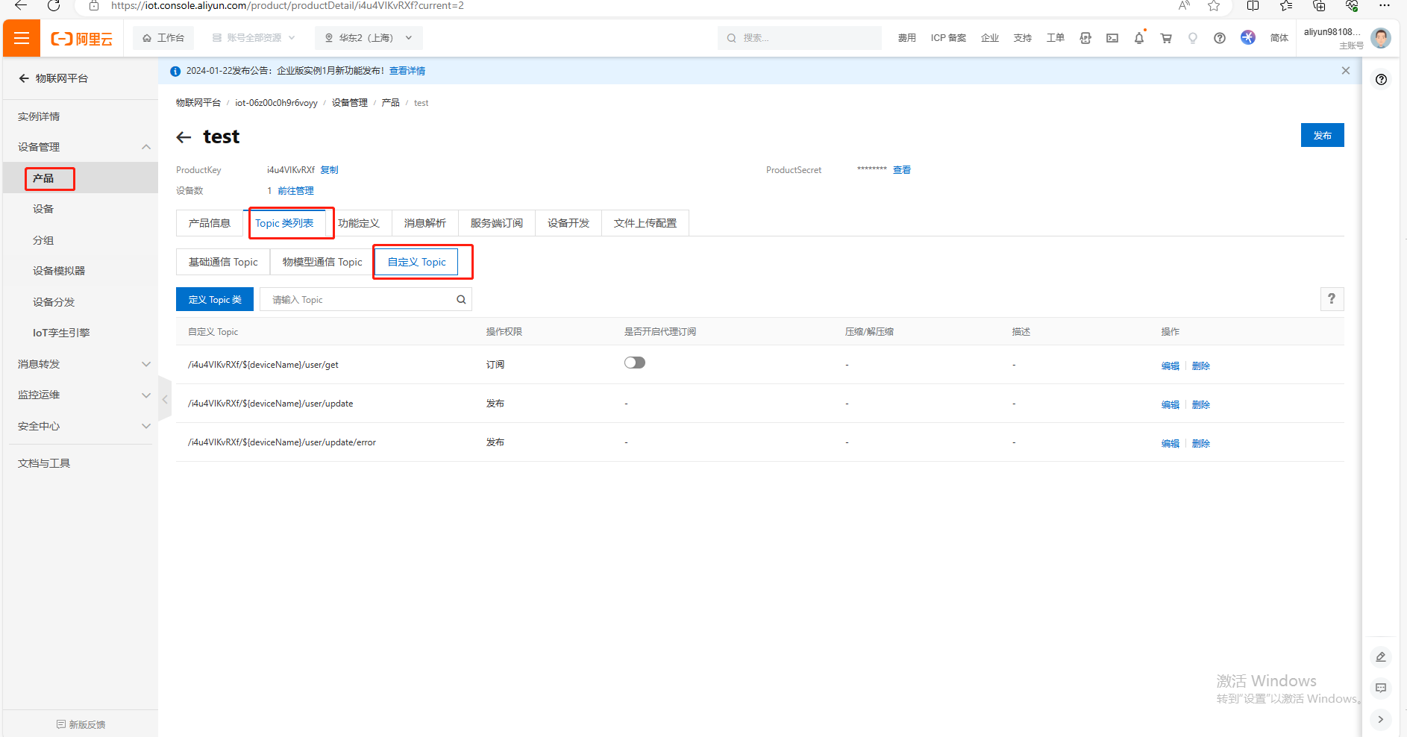Click the back arrow beside test title
This screenshot has width=1407, height=737.
[184, 137]
